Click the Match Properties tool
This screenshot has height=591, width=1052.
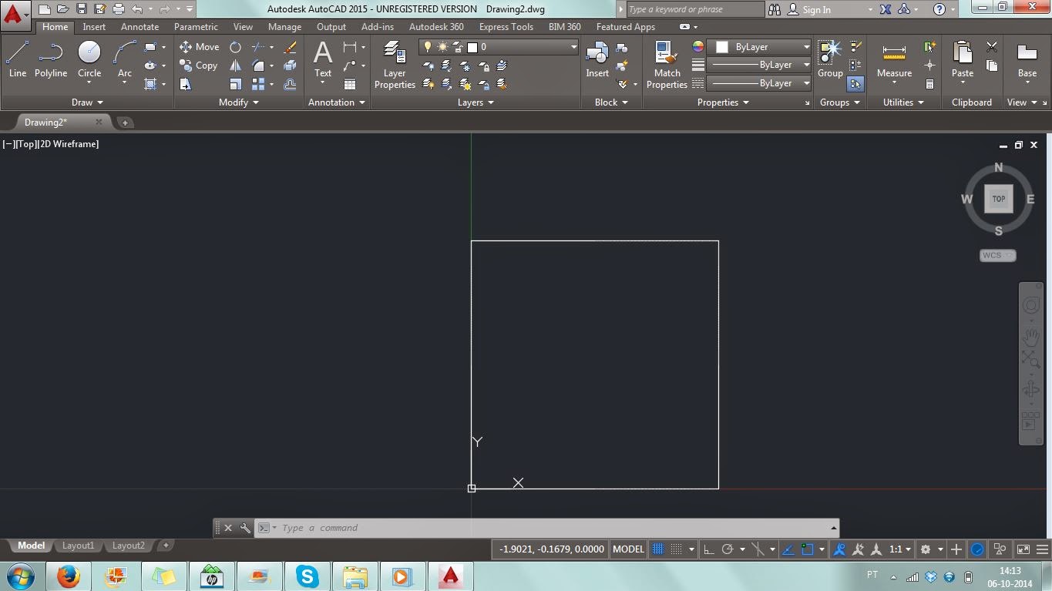[x=667, y=65]
